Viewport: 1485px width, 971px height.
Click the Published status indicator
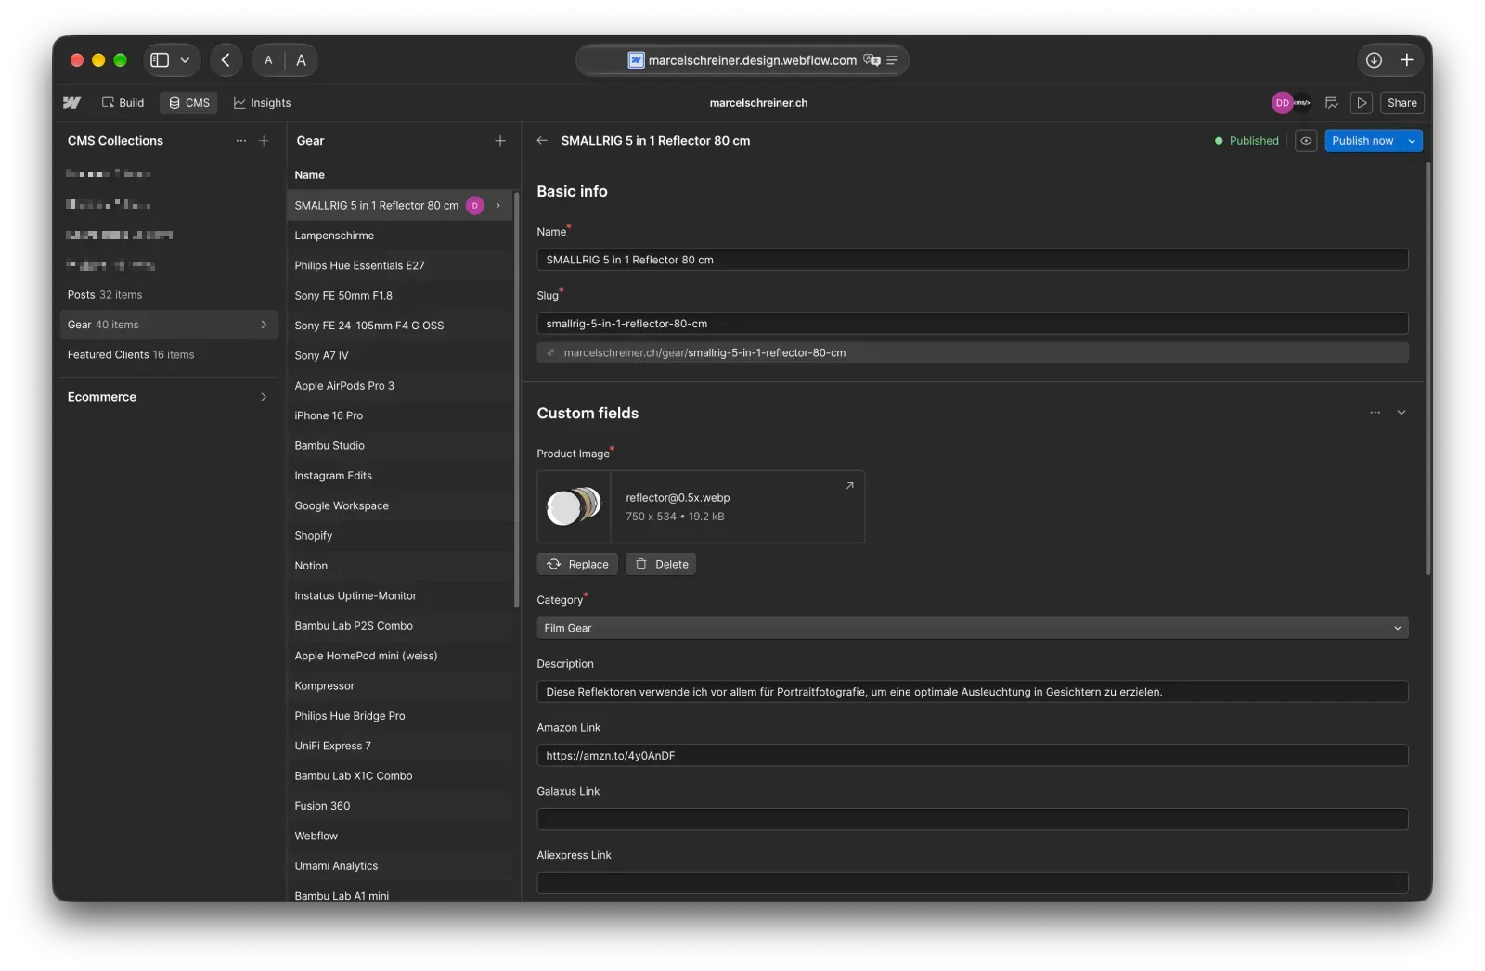point(1246,141)
